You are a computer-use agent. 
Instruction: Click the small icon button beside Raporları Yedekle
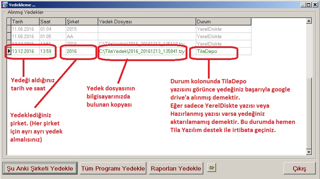(211, 168)
